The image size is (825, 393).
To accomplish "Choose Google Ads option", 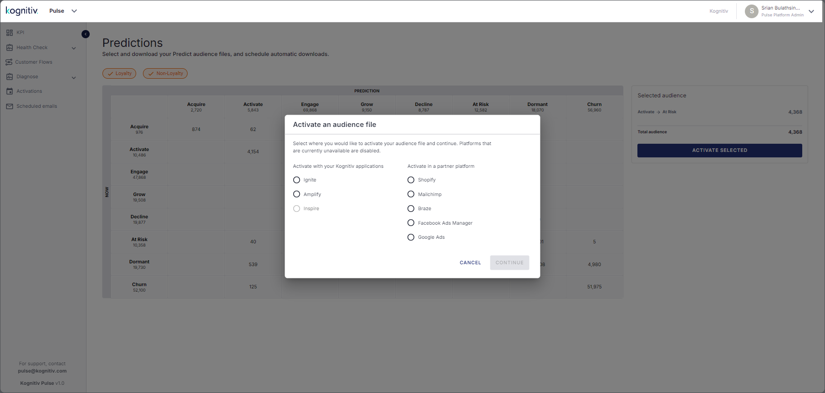I will pyautogui.click(x=411, y=237).
